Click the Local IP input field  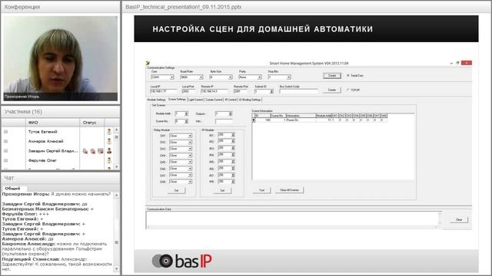click(164, 91)
